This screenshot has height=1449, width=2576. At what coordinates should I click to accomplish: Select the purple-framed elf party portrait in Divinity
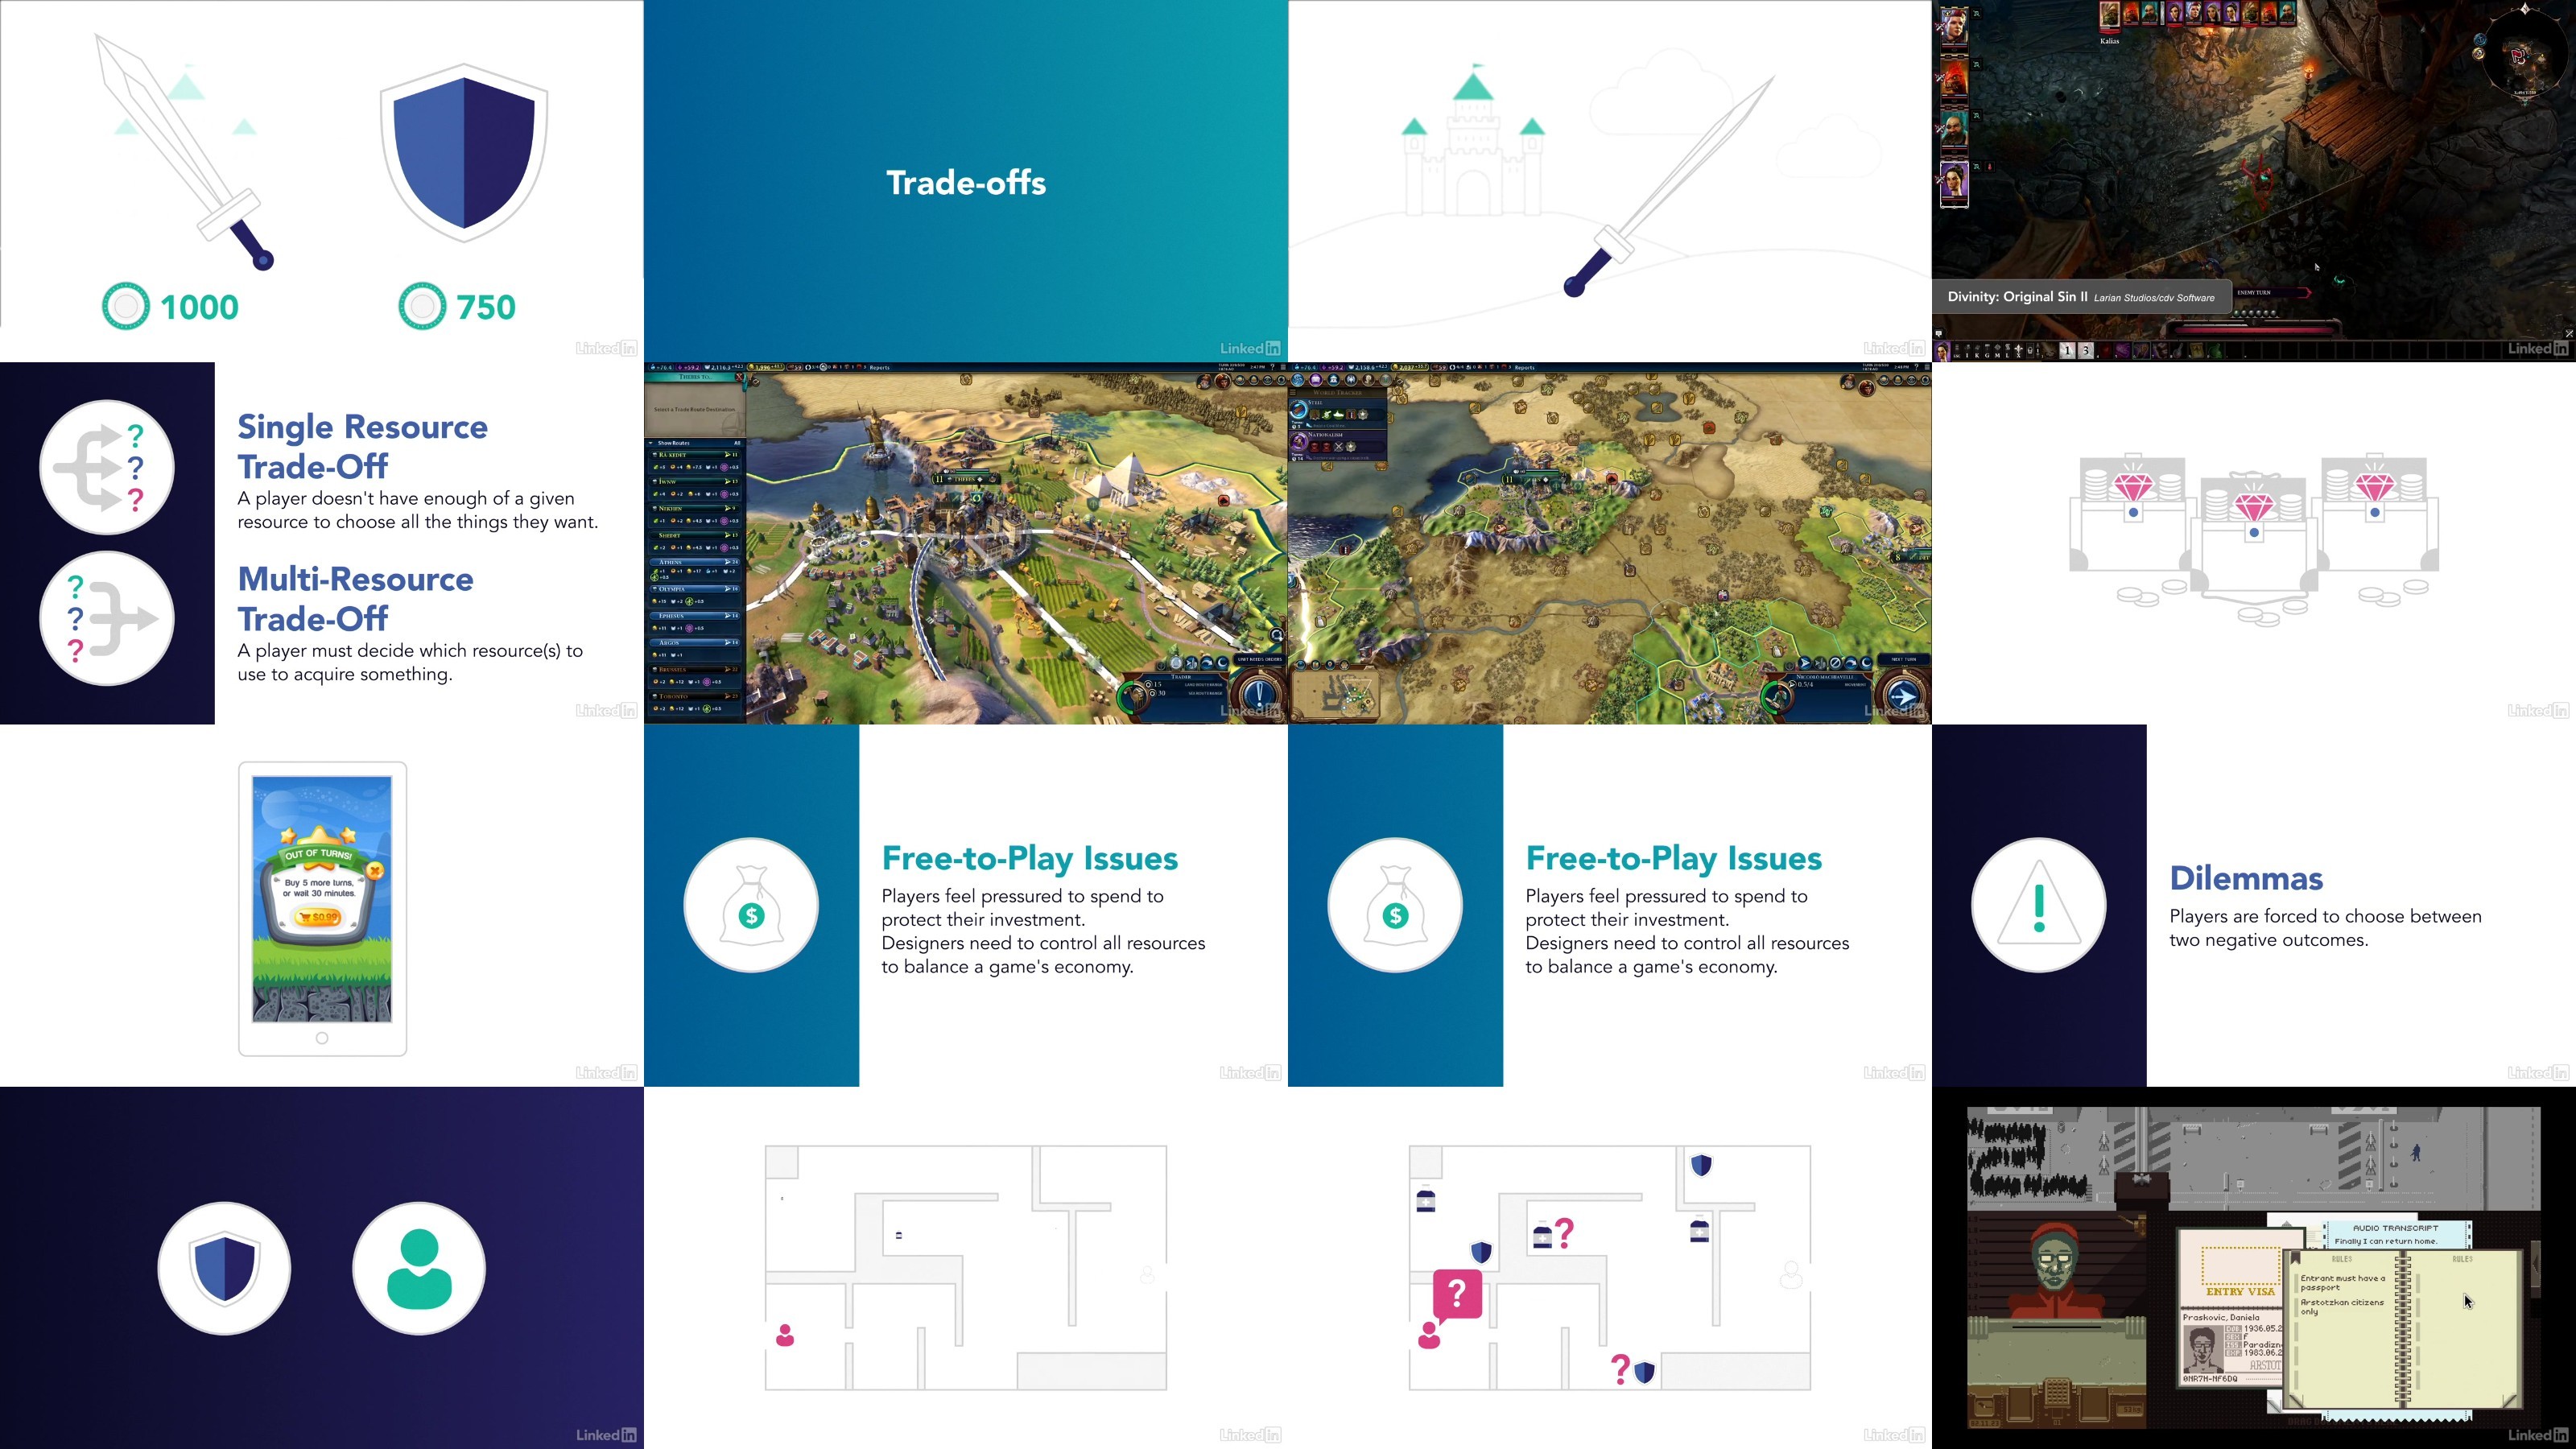tap(1954, 185)
